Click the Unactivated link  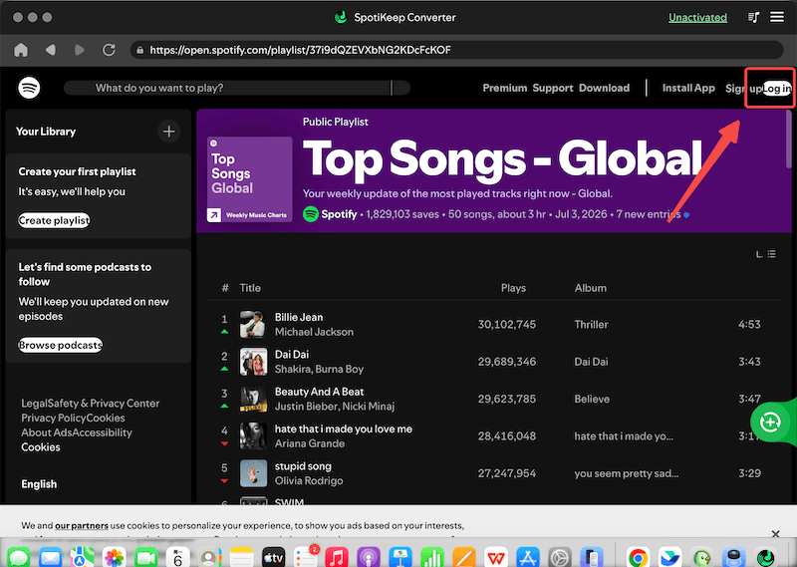[x=697, y=17]
